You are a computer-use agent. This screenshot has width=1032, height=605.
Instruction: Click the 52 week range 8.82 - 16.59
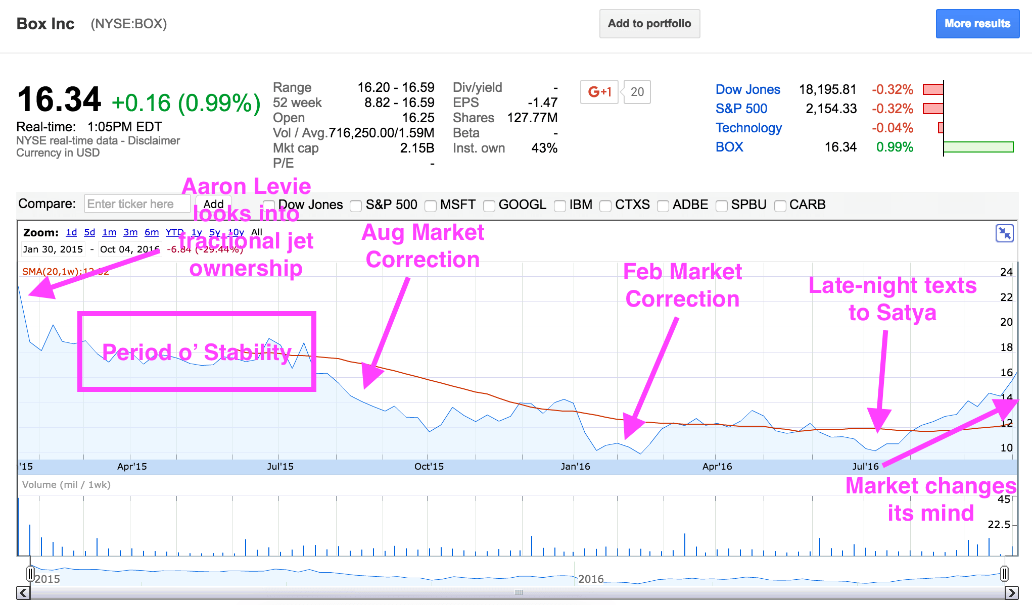(399, 103)
